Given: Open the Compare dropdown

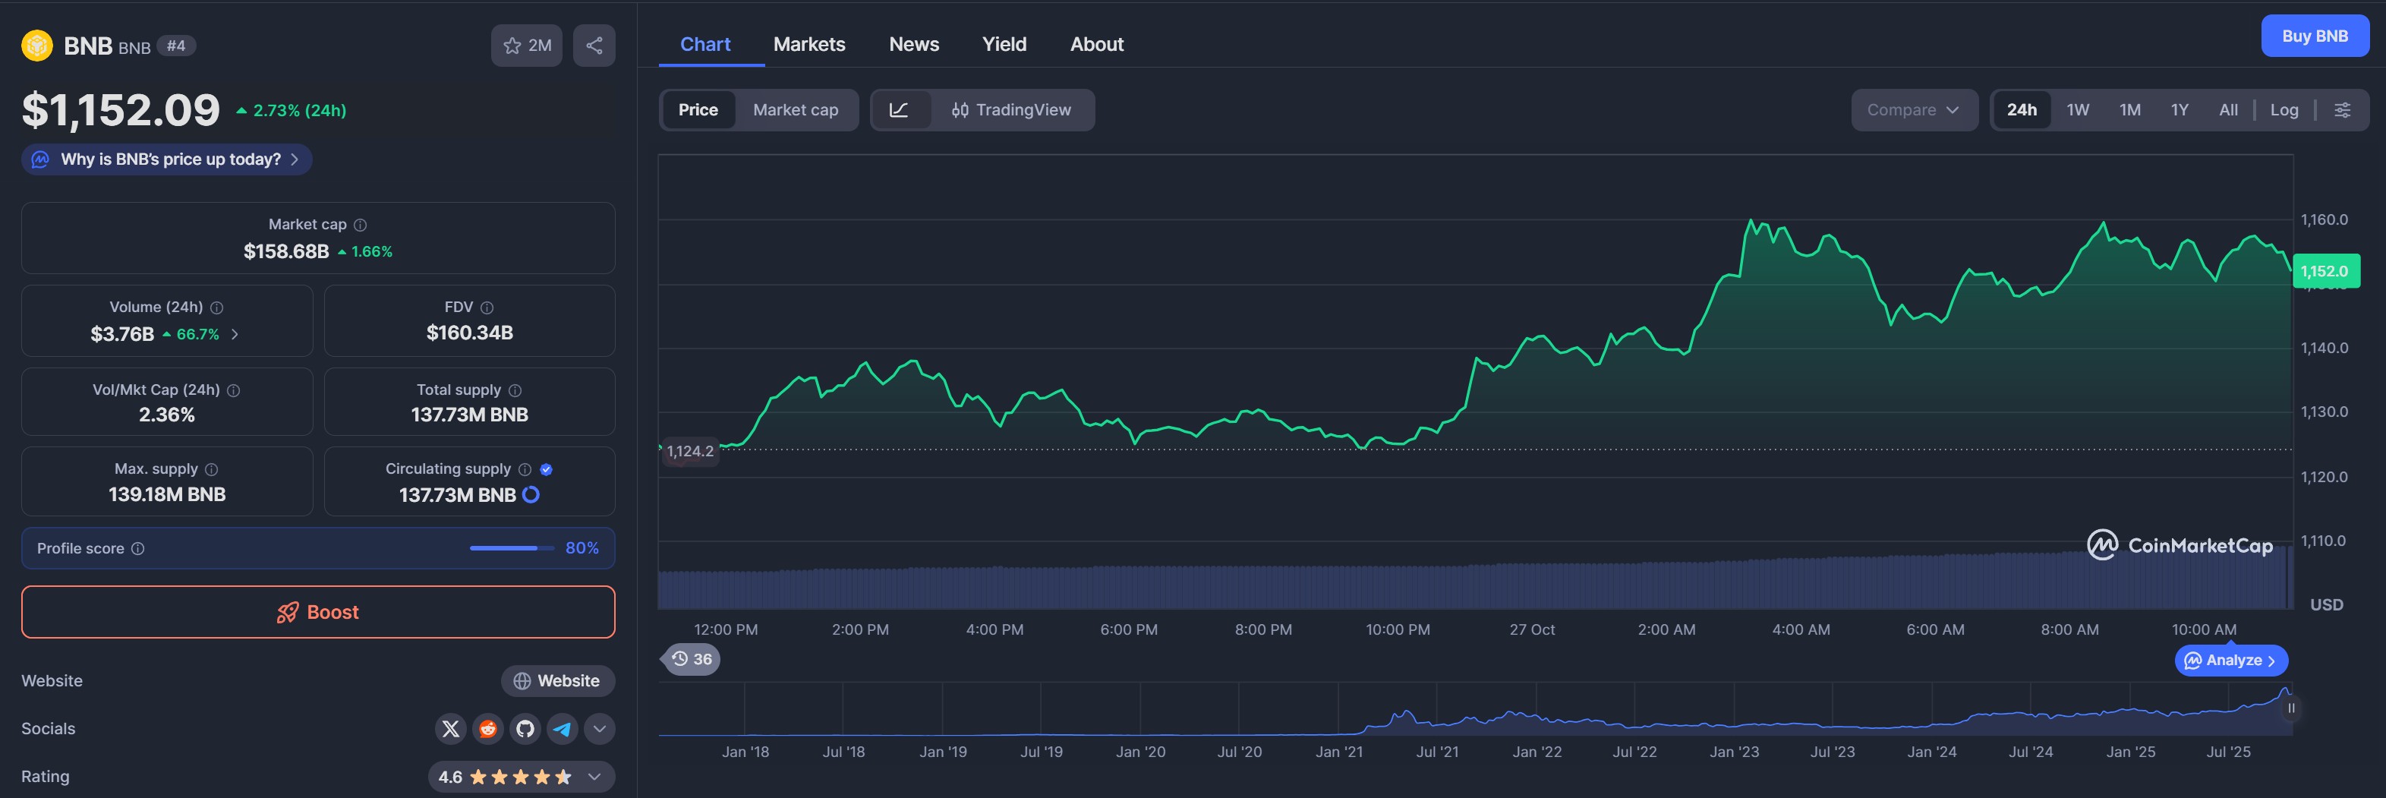Looking at the screenshot, I should click(1913, 110).
